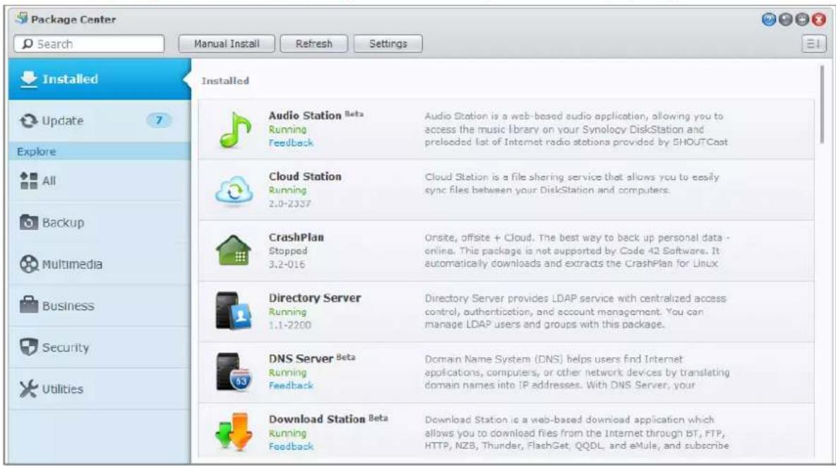The width and height of the screenshot is (836, 466).
Task: Browse the Business category
Action: point(99,306)
